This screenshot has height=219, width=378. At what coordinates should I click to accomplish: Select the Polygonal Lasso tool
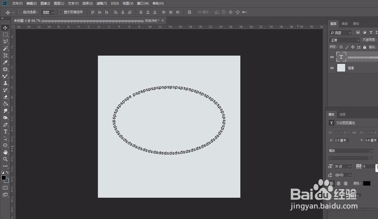pos(5,41)
